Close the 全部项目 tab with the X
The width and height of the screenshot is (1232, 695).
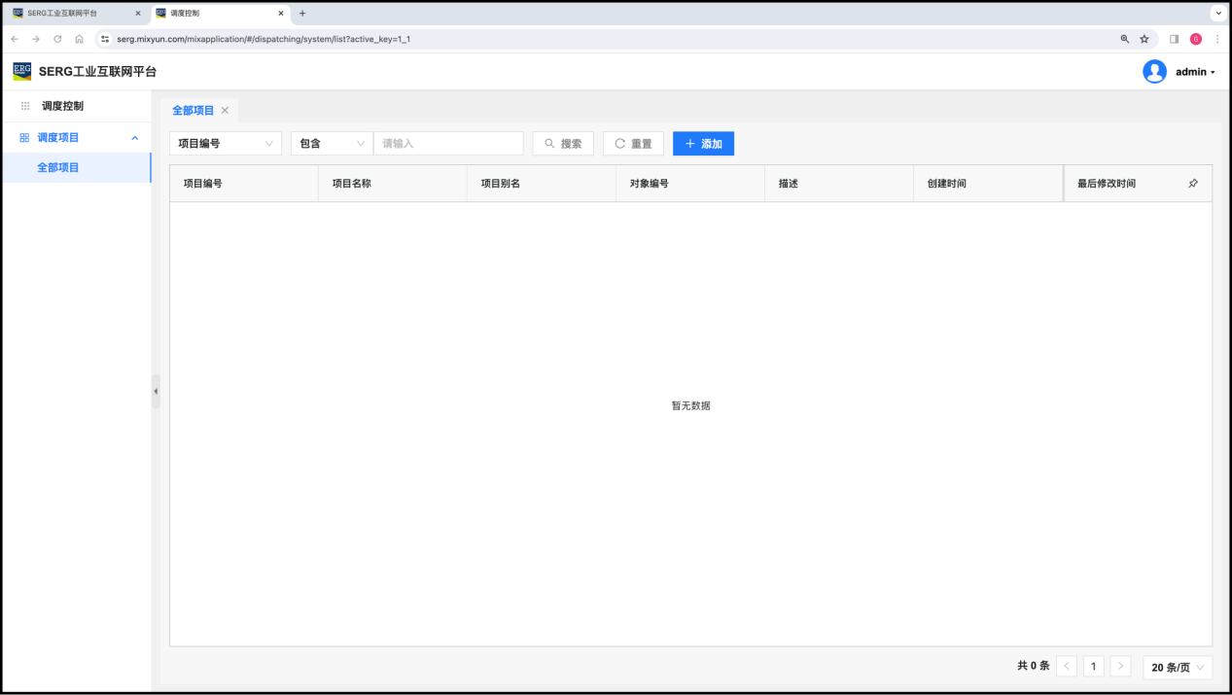pyautogui.click(x=225, y=111)
